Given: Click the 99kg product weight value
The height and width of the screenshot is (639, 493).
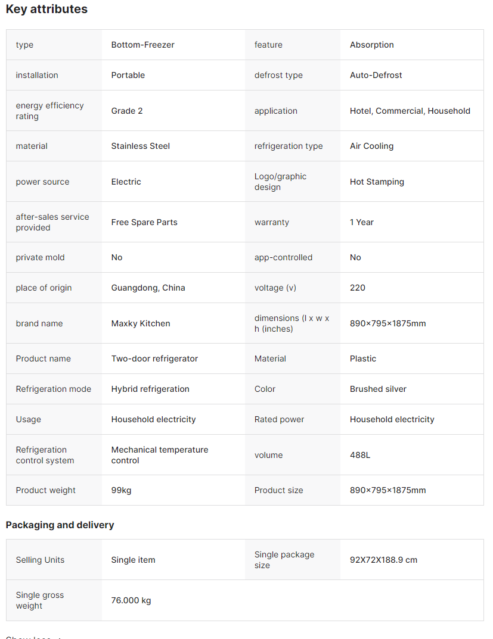Looking at the screenshot, I should pos(122,490).
